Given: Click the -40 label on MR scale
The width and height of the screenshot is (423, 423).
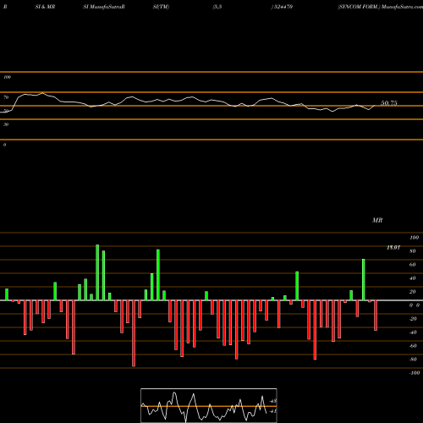Looking at the screenshot, I should pos(413,332).
